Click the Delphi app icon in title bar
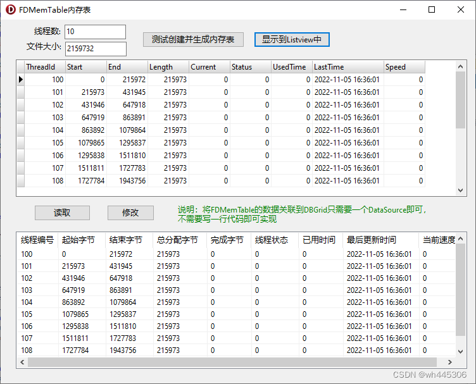476x384 pixels. pos(10,9)
